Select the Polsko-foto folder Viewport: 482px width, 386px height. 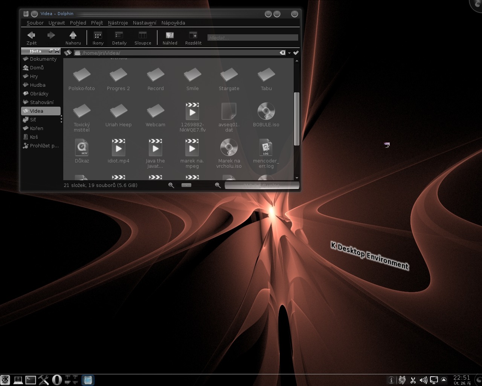82,79
